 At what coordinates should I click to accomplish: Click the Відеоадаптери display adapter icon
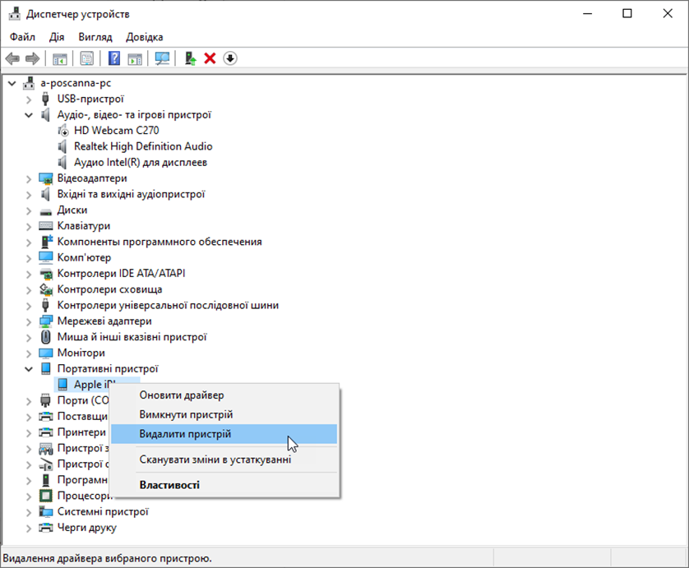(46, 178)
